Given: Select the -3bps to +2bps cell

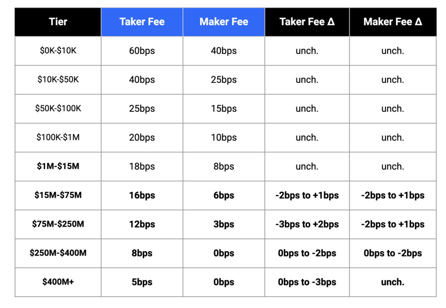Looking at the screenshot, I should click(x=307, y=224).
